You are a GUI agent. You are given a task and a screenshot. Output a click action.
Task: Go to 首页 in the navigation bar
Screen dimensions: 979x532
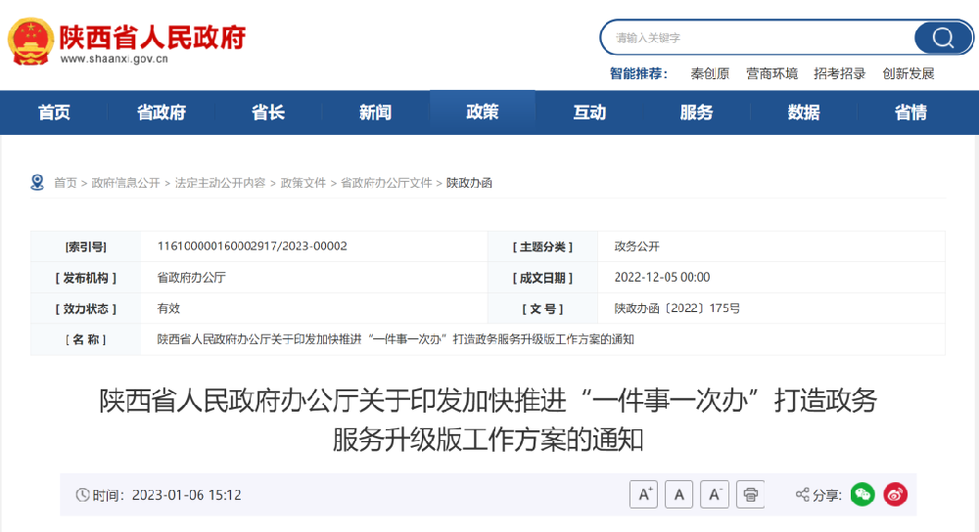(54, 112)
